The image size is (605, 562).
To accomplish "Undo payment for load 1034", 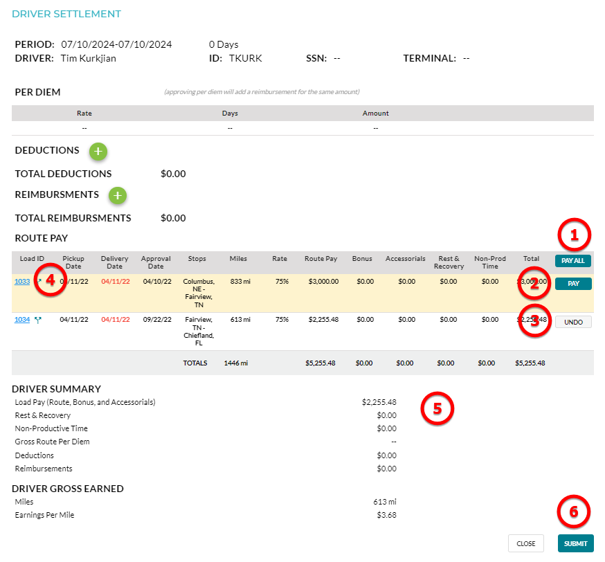I will coord(573,322).
